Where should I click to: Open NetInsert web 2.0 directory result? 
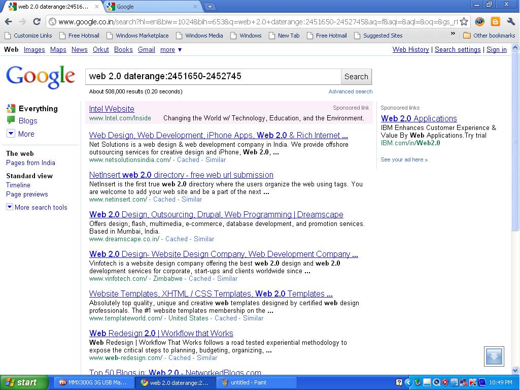coord(181,175)
